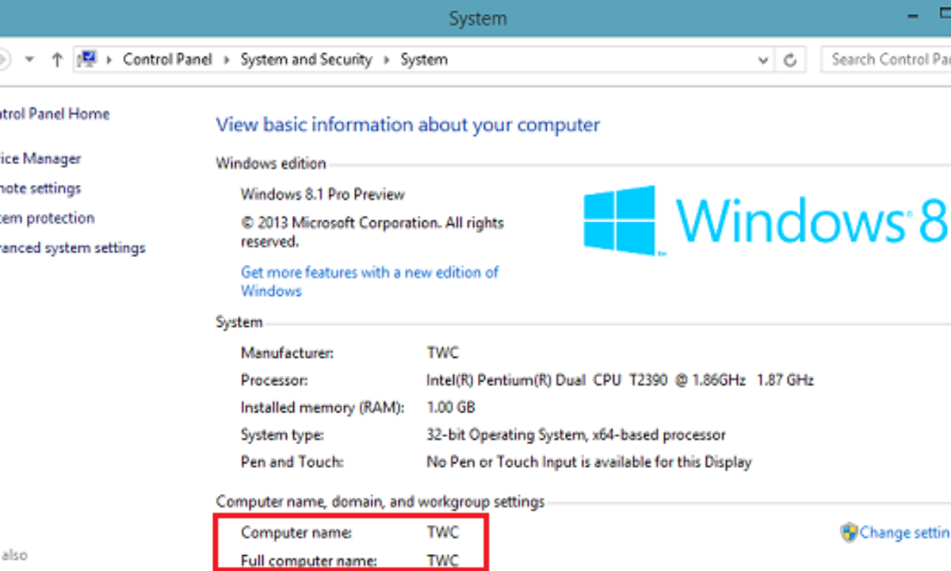
Task: Click the Up arrow navigation button
Action: tap(57, 59)
